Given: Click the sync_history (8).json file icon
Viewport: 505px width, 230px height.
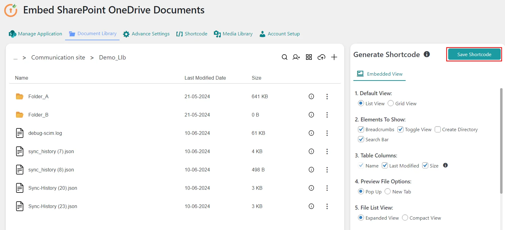Looking at the screenshot, I should click(20, 170).
